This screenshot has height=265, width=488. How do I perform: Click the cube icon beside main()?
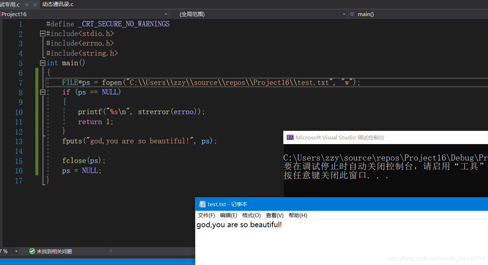[352, 14]
